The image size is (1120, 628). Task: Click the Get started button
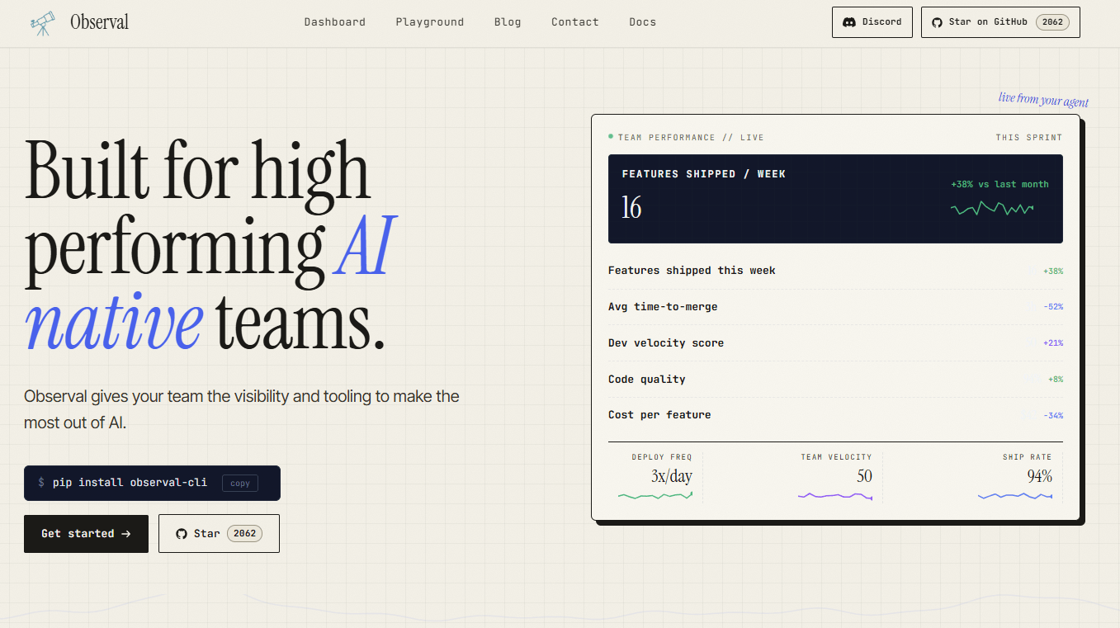pos(86,534)
